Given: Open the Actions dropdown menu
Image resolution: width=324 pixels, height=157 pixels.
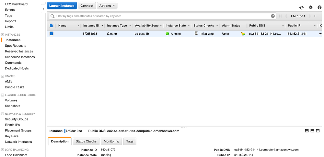Looking at the screenshot, I should coord(107,6).
